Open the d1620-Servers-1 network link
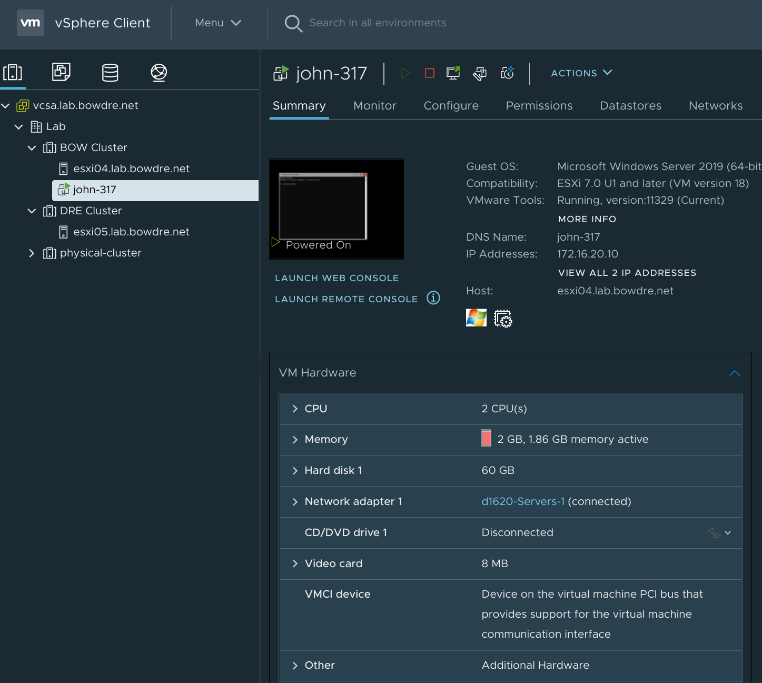762x683 pixels. 523,501
